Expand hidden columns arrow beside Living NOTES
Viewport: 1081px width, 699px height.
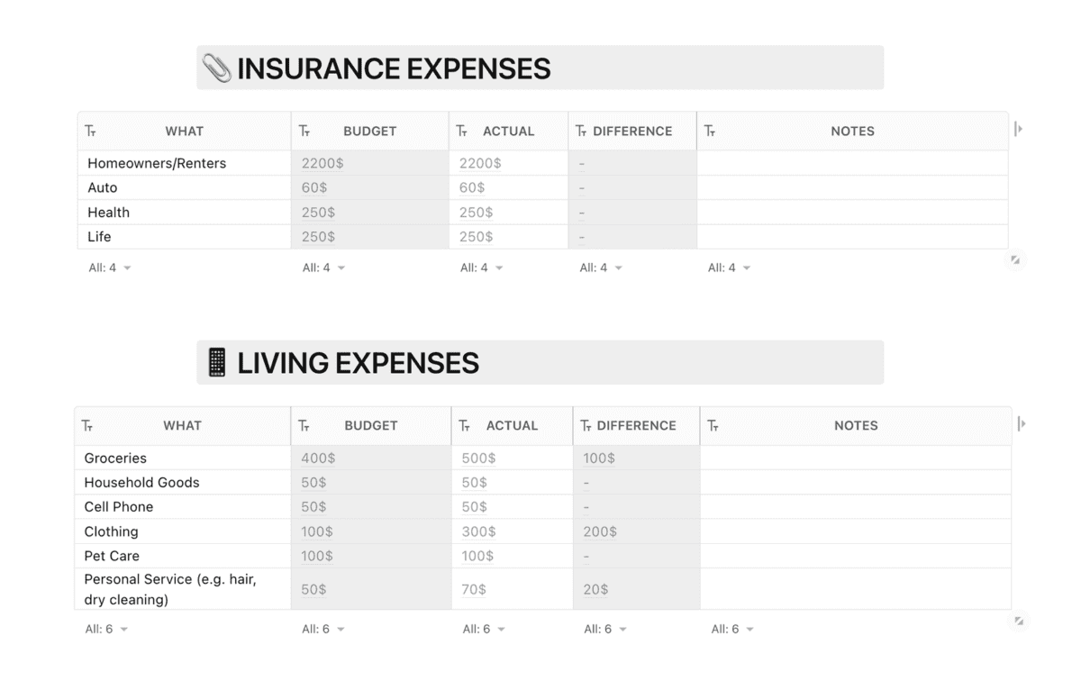(x=1022, y=423)
